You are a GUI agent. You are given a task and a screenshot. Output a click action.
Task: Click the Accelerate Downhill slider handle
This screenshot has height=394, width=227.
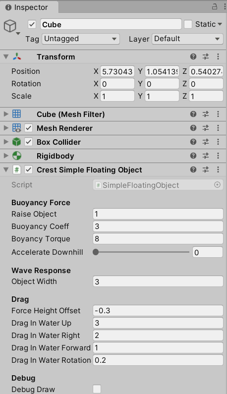[96, 252]
